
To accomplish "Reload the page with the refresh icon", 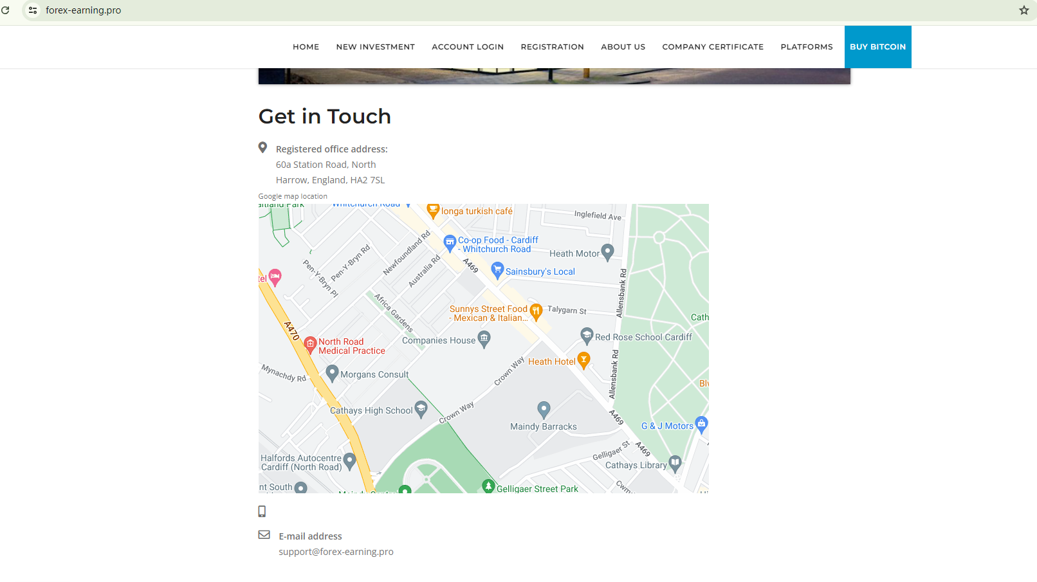I will [6, 10].
